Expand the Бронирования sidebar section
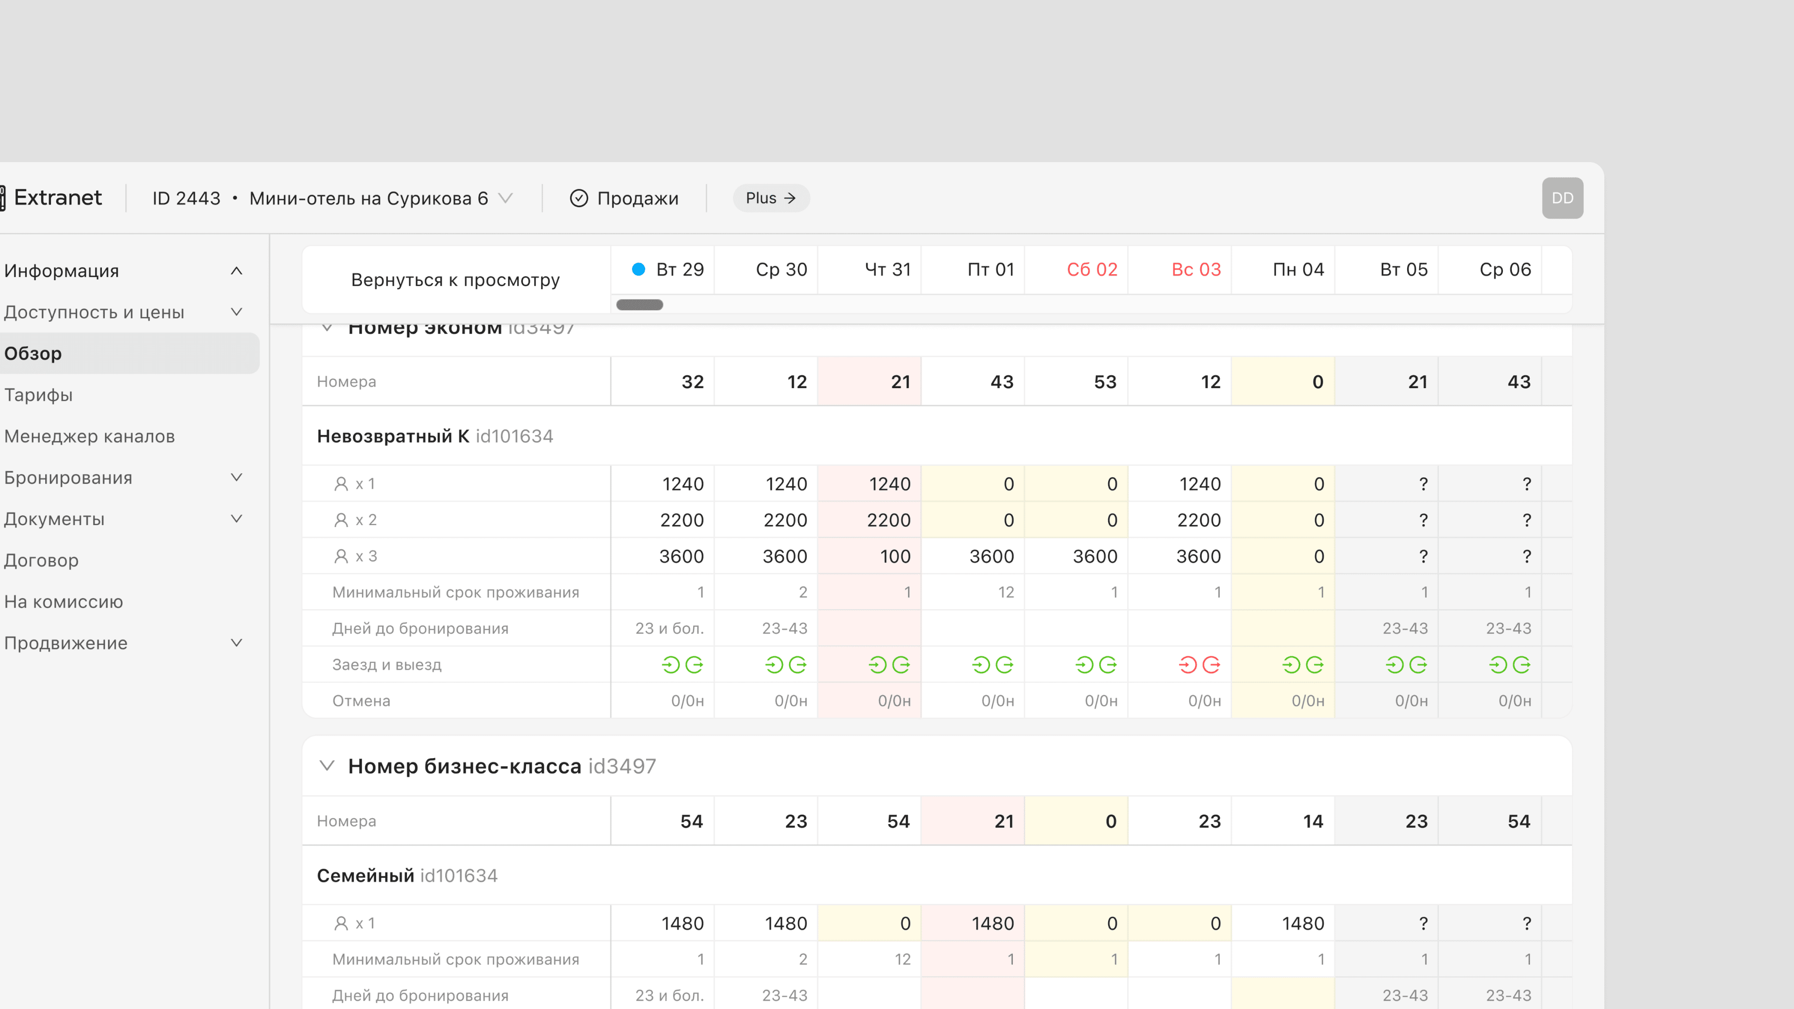The image size is (1794, 1009). pyautogui.click(x=237, y=478)
